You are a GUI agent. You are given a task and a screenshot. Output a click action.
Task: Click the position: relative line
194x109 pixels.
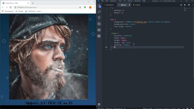click(123, 36)
